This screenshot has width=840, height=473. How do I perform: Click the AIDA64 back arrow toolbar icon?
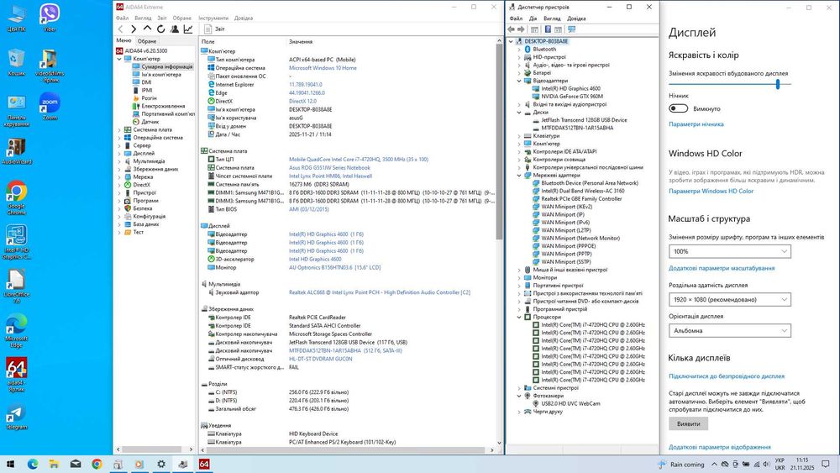click(120, 29)
